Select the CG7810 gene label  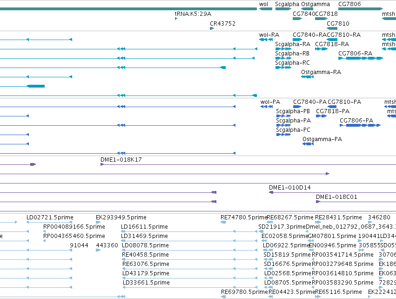click(338, 23)
